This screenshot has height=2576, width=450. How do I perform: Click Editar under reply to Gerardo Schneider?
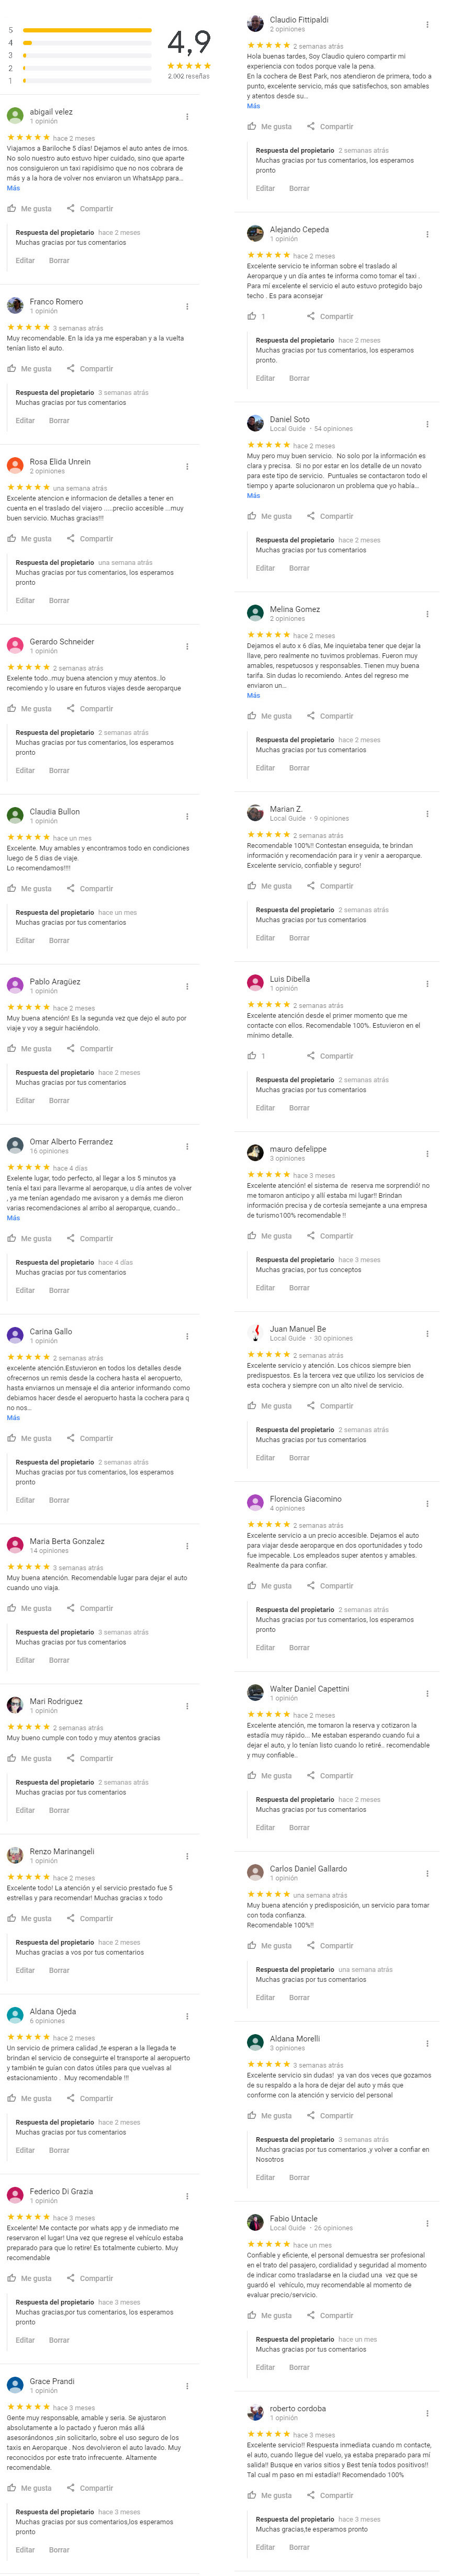tap(25, 770)
